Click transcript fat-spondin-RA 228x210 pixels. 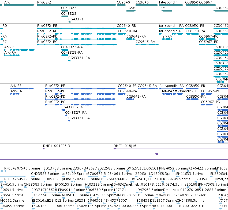click(171, 28)
